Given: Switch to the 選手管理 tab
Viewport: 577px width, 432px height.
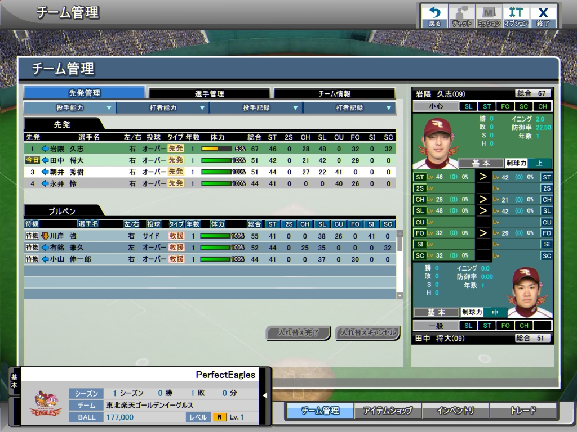Looking at the screenshot, I should [210, 93].
